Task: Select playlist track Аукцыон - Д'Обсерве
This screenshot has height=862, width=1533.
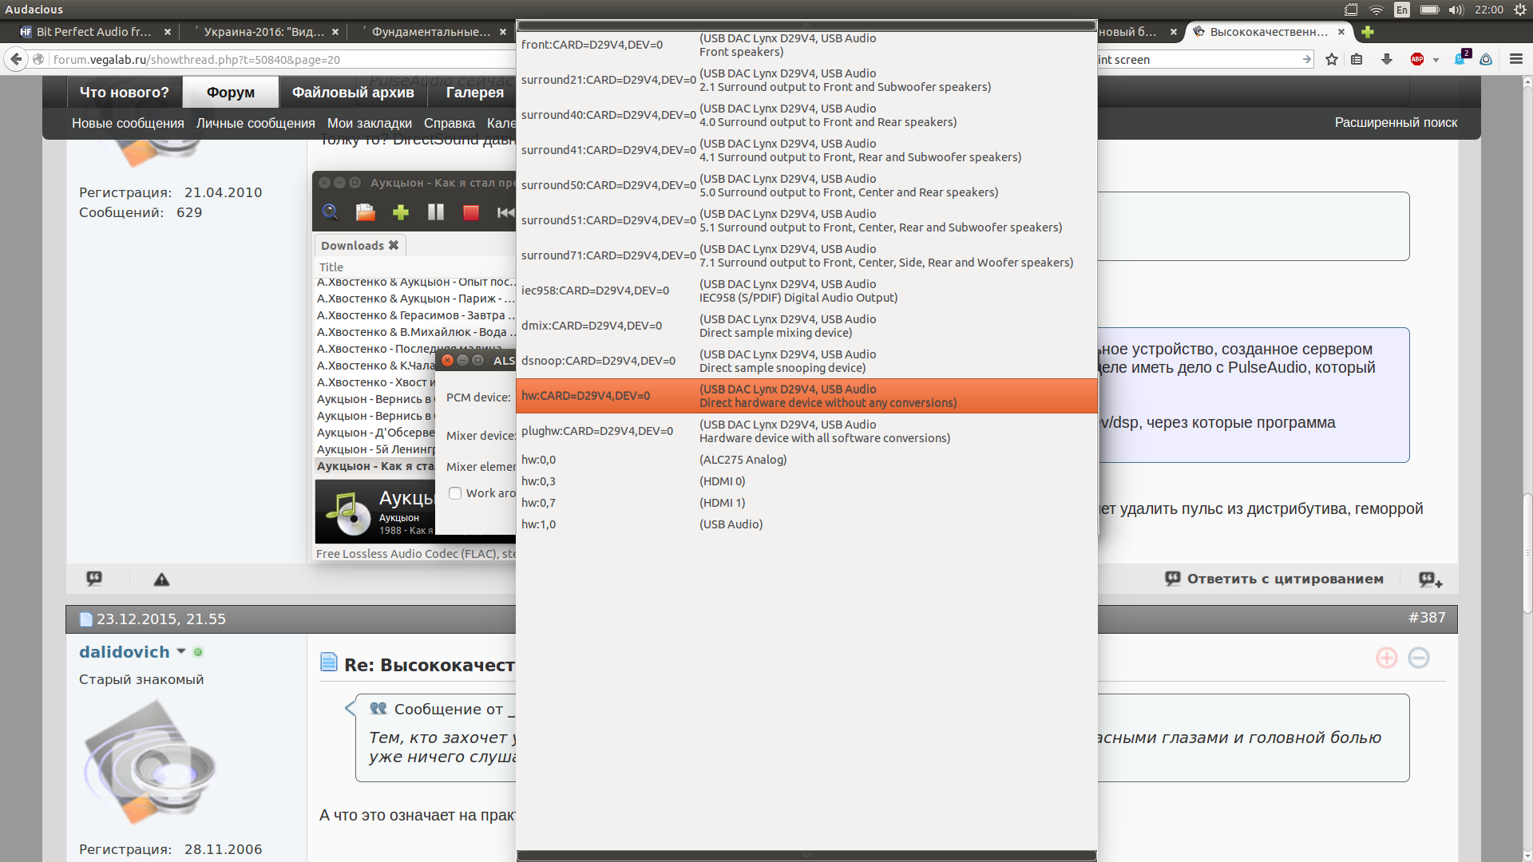Action: click(375, 433)
